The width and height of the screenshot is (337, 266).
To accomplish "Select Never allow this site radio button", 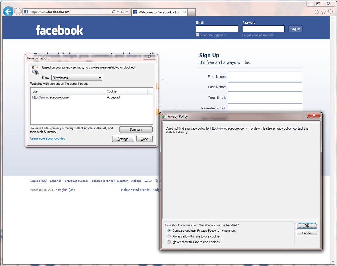I will click(x=169, y=242).
